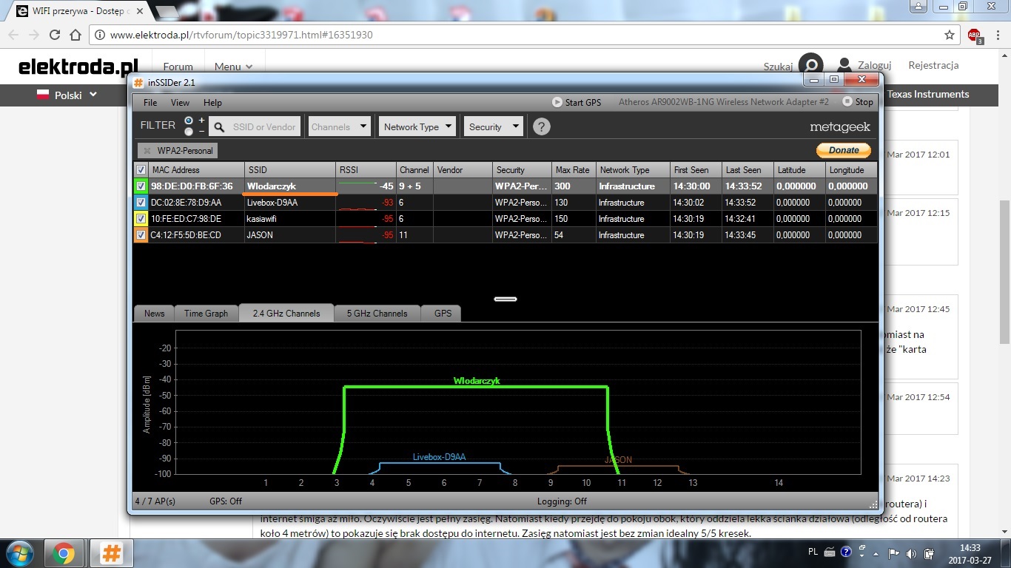Sort the table by the RSSI column
Viewport: 1011px width, 568px height.
coord(366,170)
